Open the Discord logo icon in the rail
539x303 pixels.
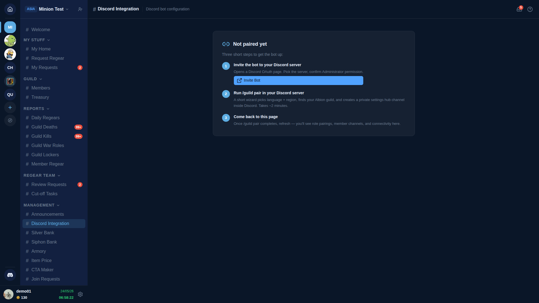pos(10,275)
